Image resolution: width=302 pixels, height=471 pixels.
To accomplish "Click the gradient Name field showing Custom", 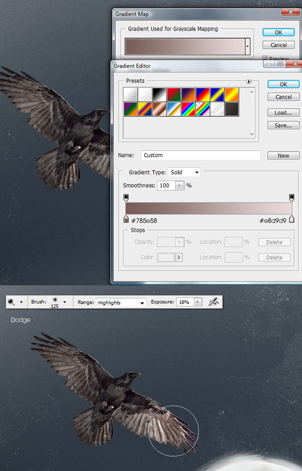I will tap(200, 155).
